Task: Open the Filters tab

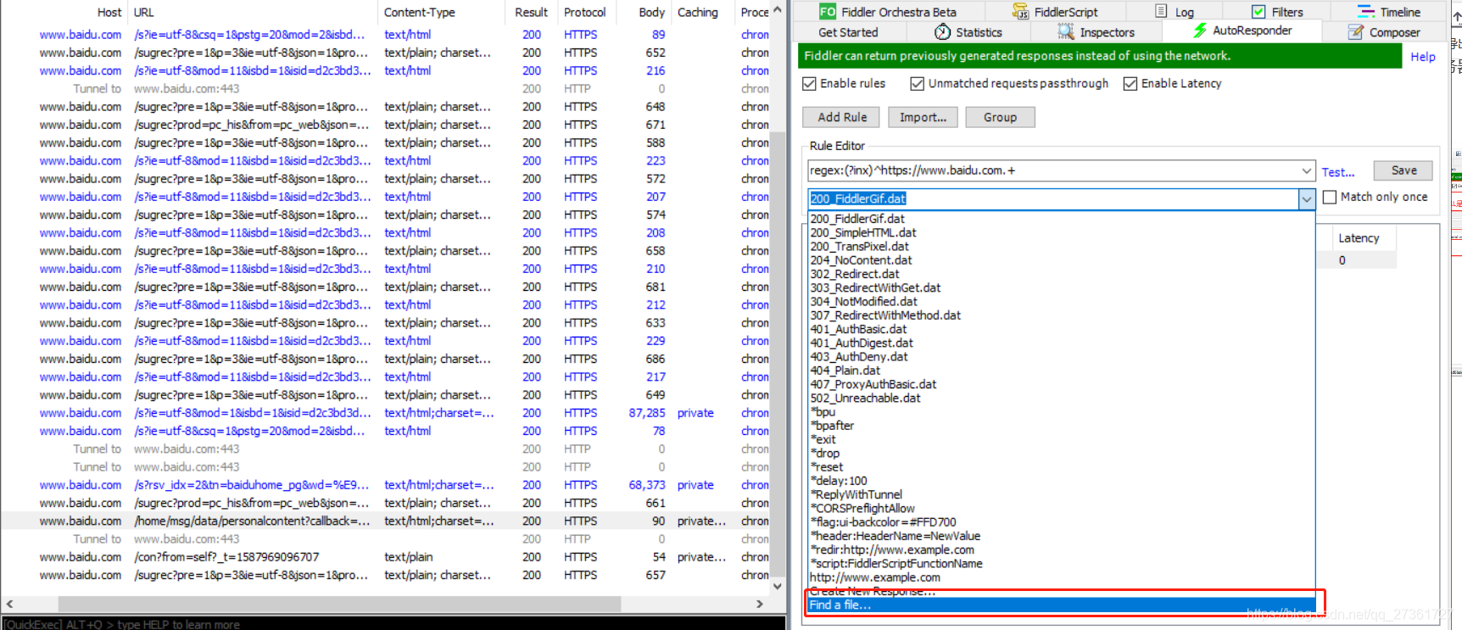Action: pyautogui.click(x=1277, y=12)
